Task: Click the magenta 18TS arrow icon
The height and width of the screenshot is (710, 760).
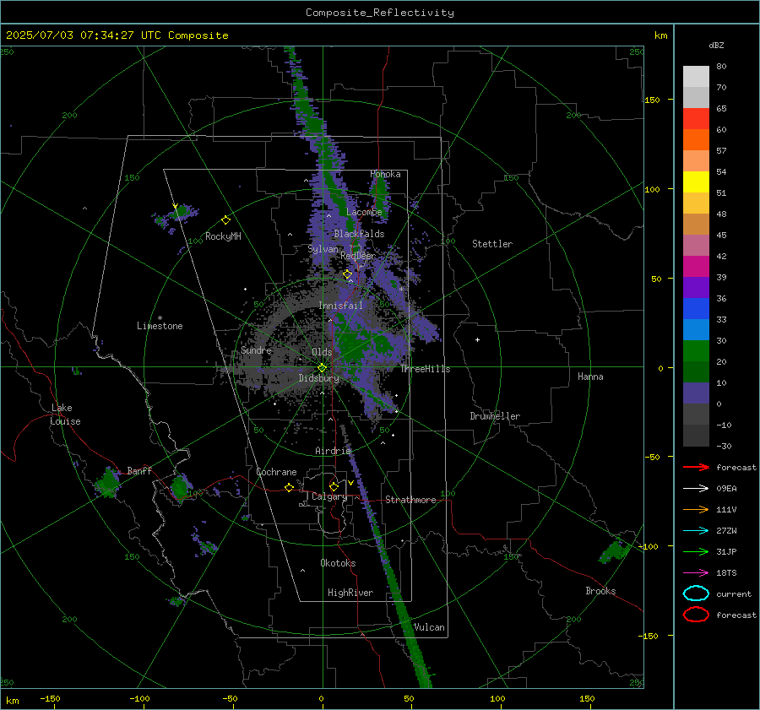Action: (696, 573)
